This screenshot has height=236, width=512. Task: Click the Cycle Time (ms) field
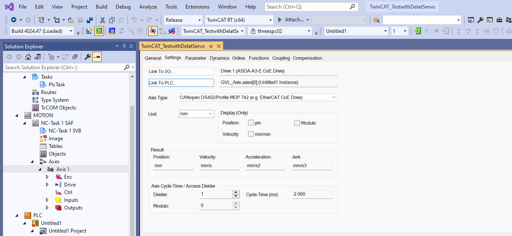pyautogui.click(x=312, y=194)
